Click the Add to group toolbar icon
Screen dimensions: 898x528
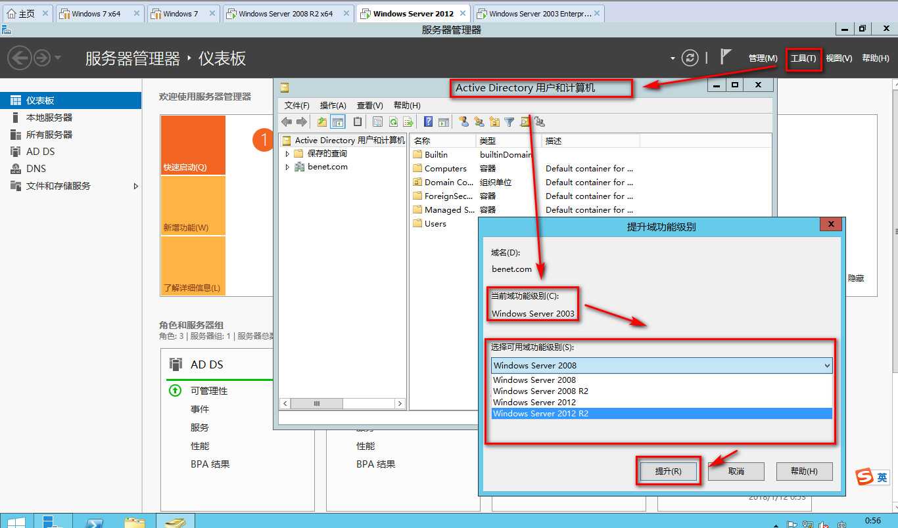pyautogui.click(x=540, y=121)
